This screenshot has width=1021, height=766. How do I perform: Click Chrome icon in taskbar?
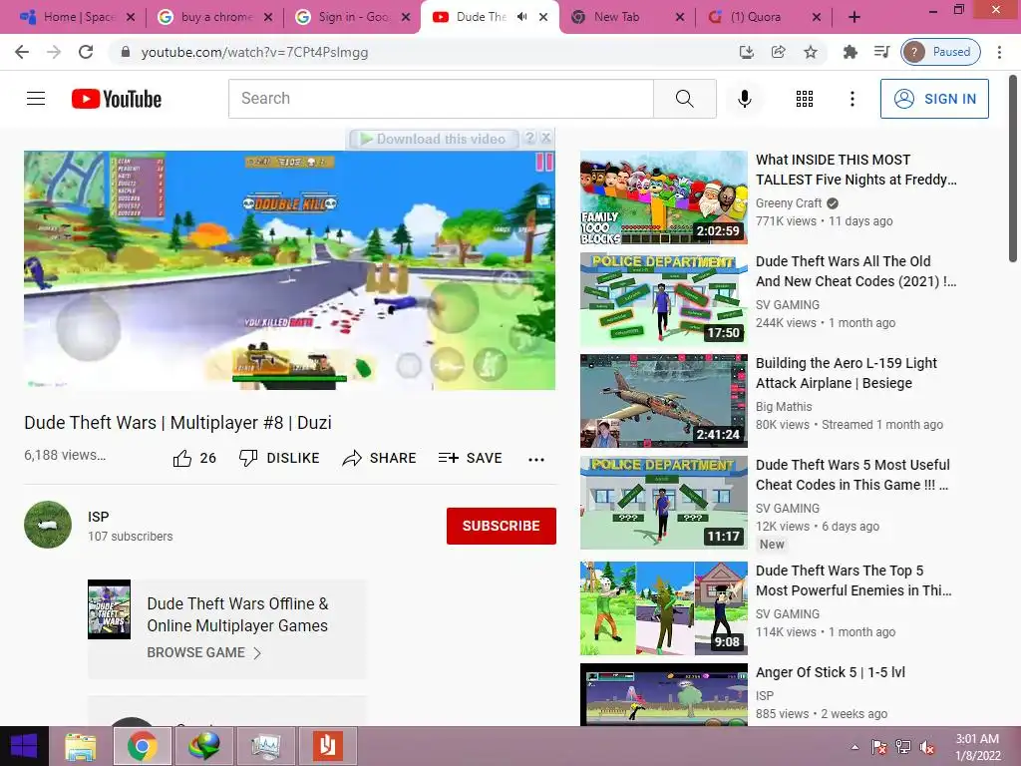tap(142, 746)
